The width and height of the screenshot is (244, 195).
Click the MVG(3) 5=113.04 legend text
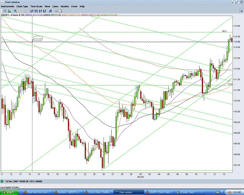coord(109,15)
